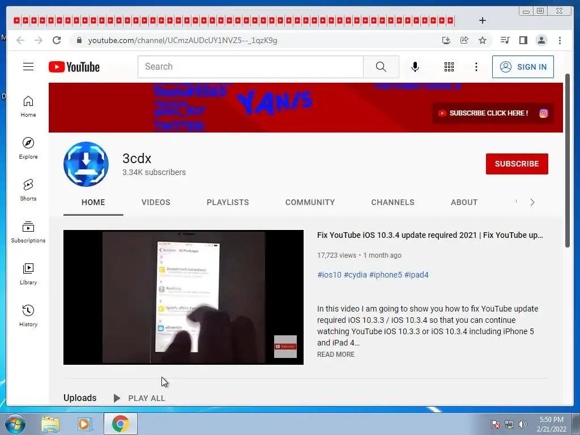Open History in sidebar
The width and height of the screenshot is (580, 435).
coord(28,315)
